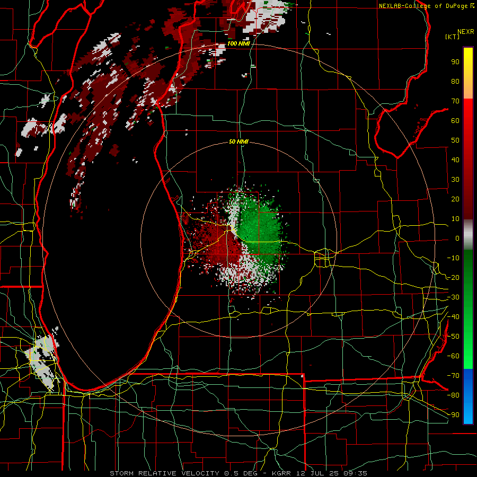
Task: Click the -20 value on the velocity scale
Action: pyautogui.click(x=453, y=277)
